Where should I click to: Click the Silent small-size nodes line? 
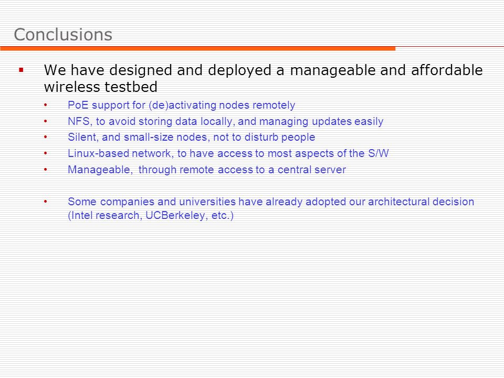191,137
